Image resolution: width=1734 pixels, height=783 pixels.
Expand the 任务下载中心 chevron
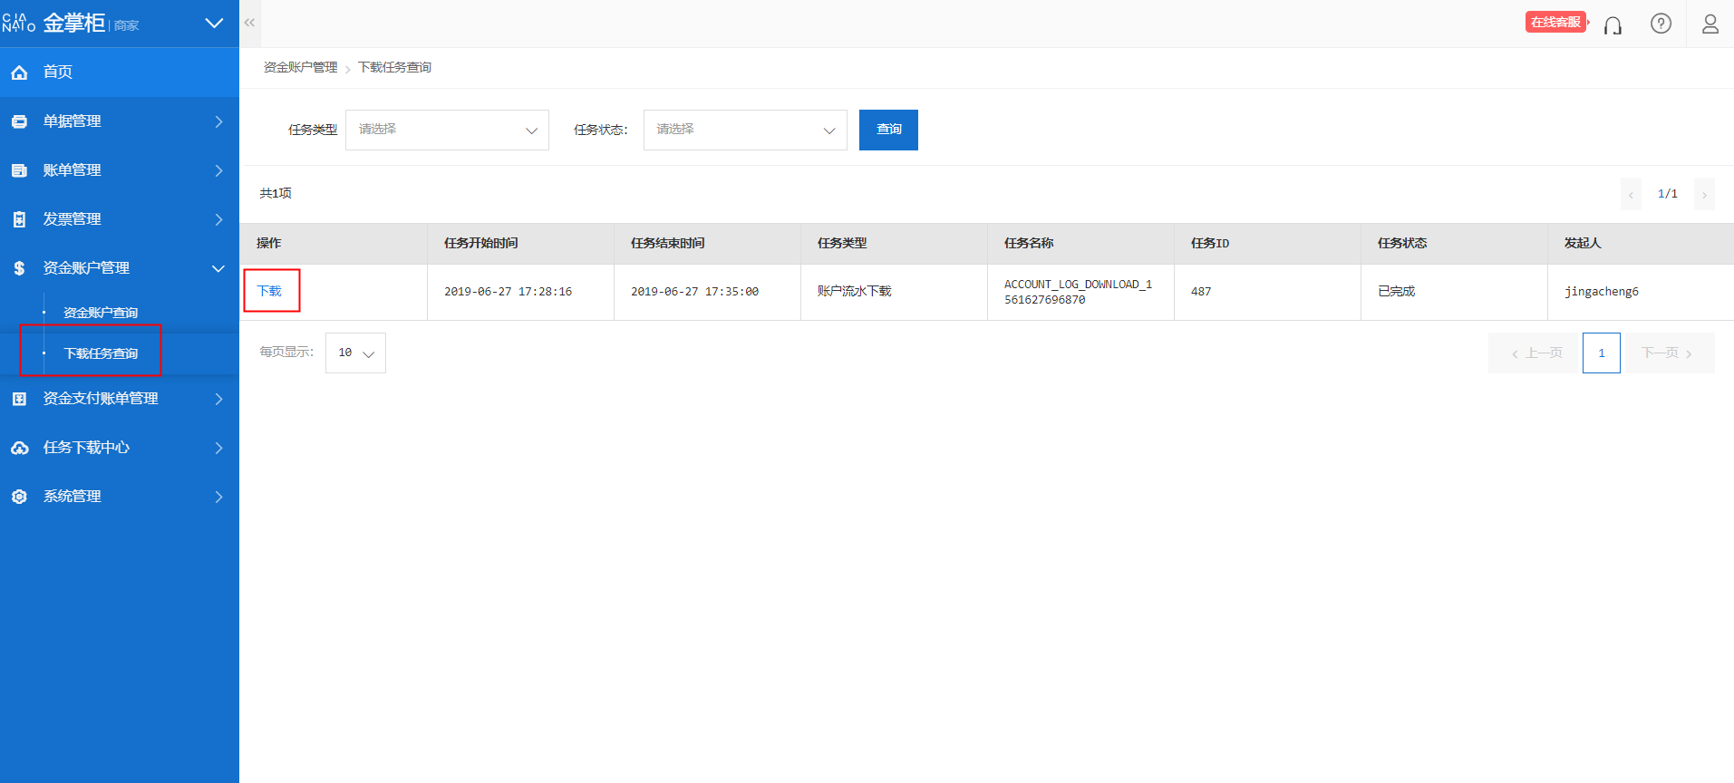[218, 448]
